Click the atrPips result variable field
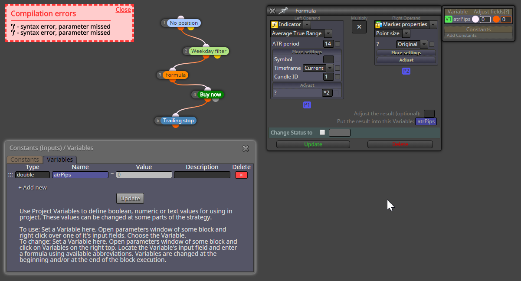The image size is (521, 281). pos(426,122)
